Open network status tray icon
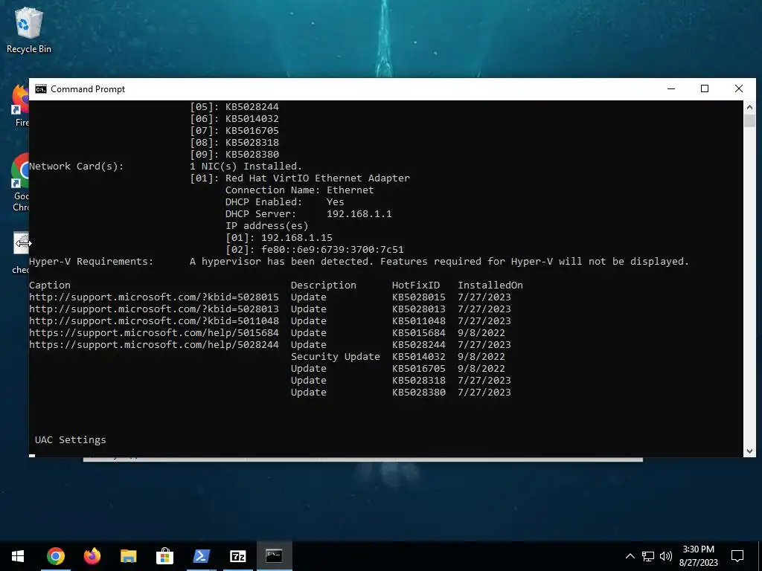762x571 pixels. click(x=648, y=556)
